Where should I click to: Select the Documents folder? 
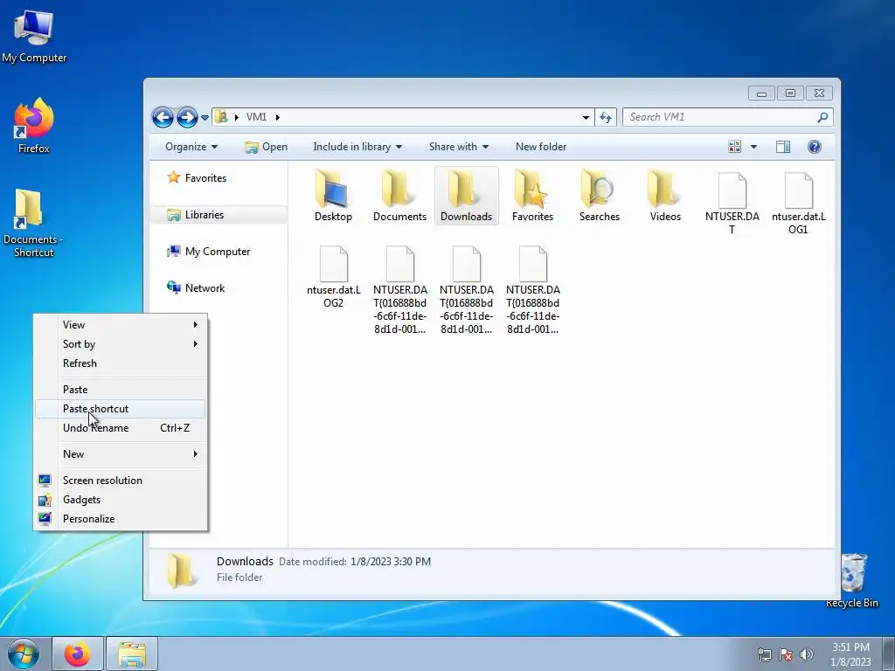point(399,196)
